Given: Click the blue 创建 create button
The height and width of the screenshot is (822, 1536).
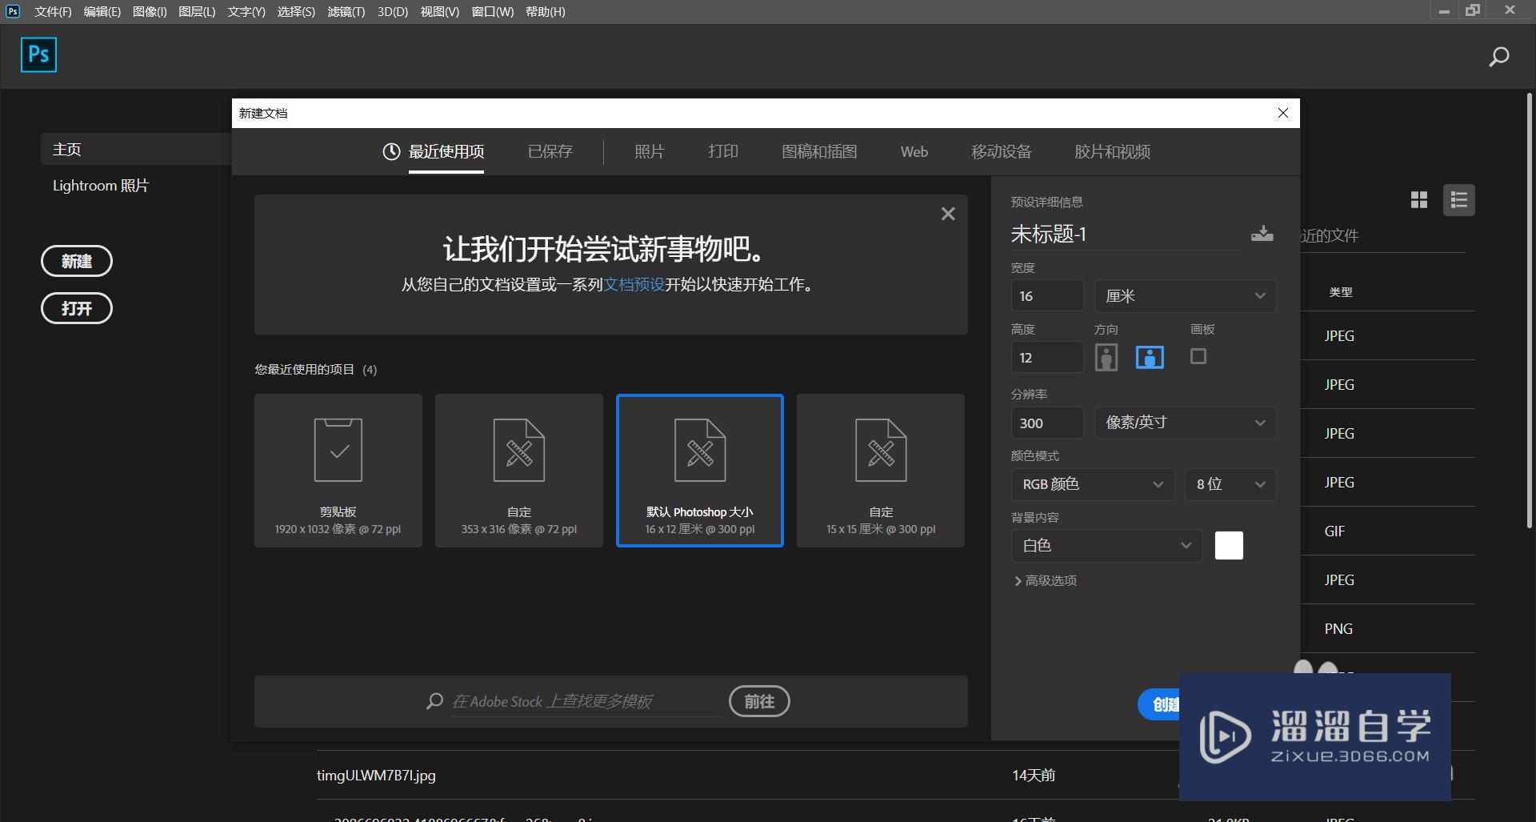Looking at the screenshot, I should (1159, 704).
